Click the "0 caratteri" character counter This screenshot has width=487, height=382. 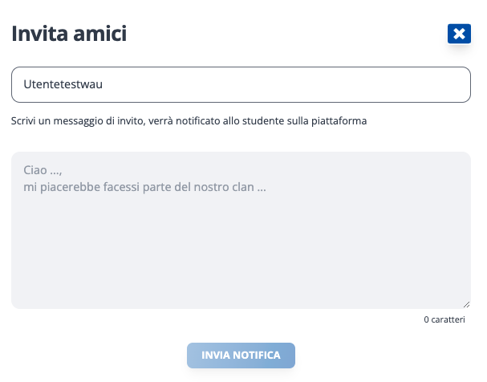pyautogui.click(x=444, y=319)
